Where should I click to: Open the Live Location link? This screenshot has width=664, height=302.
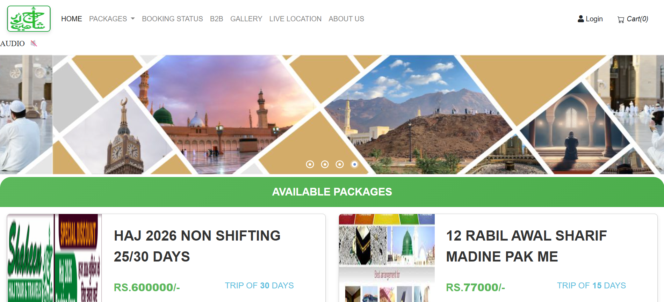click(295, 19)
